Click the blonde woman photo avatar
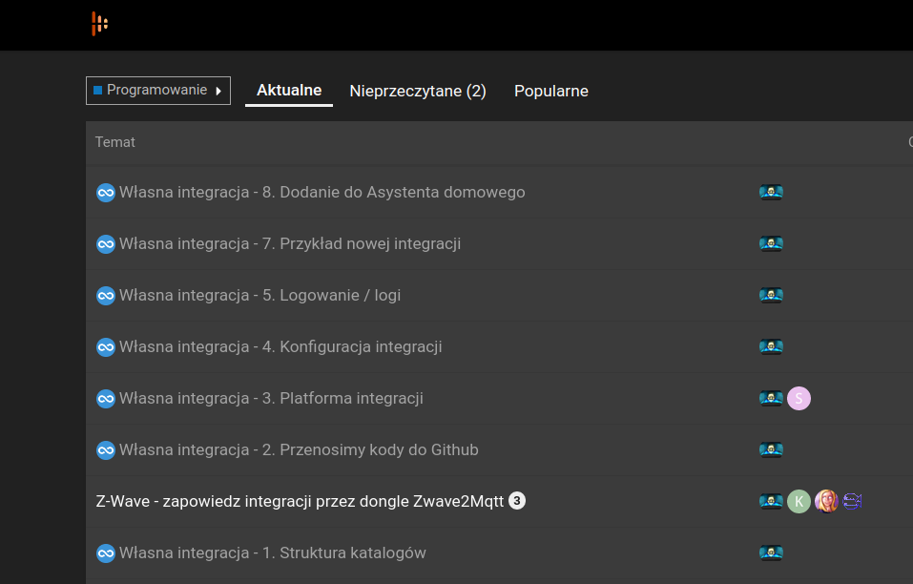The image size is (913, 584). coord(826,502)
